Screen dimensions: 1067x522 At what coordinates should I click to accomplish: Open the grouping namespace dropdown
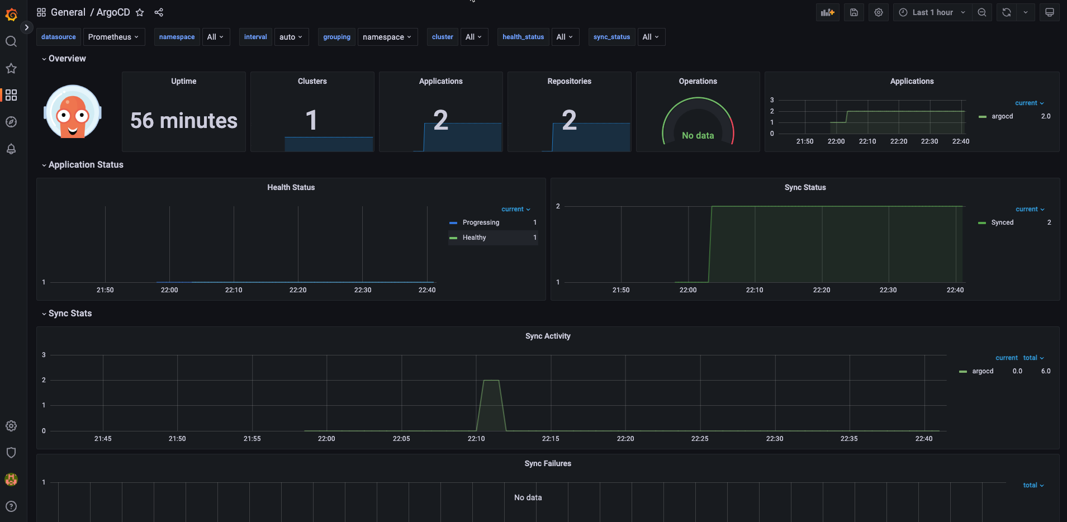click(x=387, y=37)
